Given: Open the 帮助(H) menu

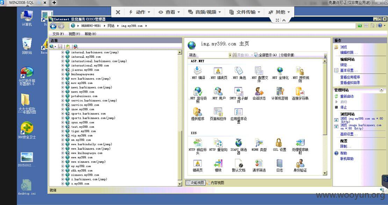Looking at the screenshot, I should pos(90,34).
